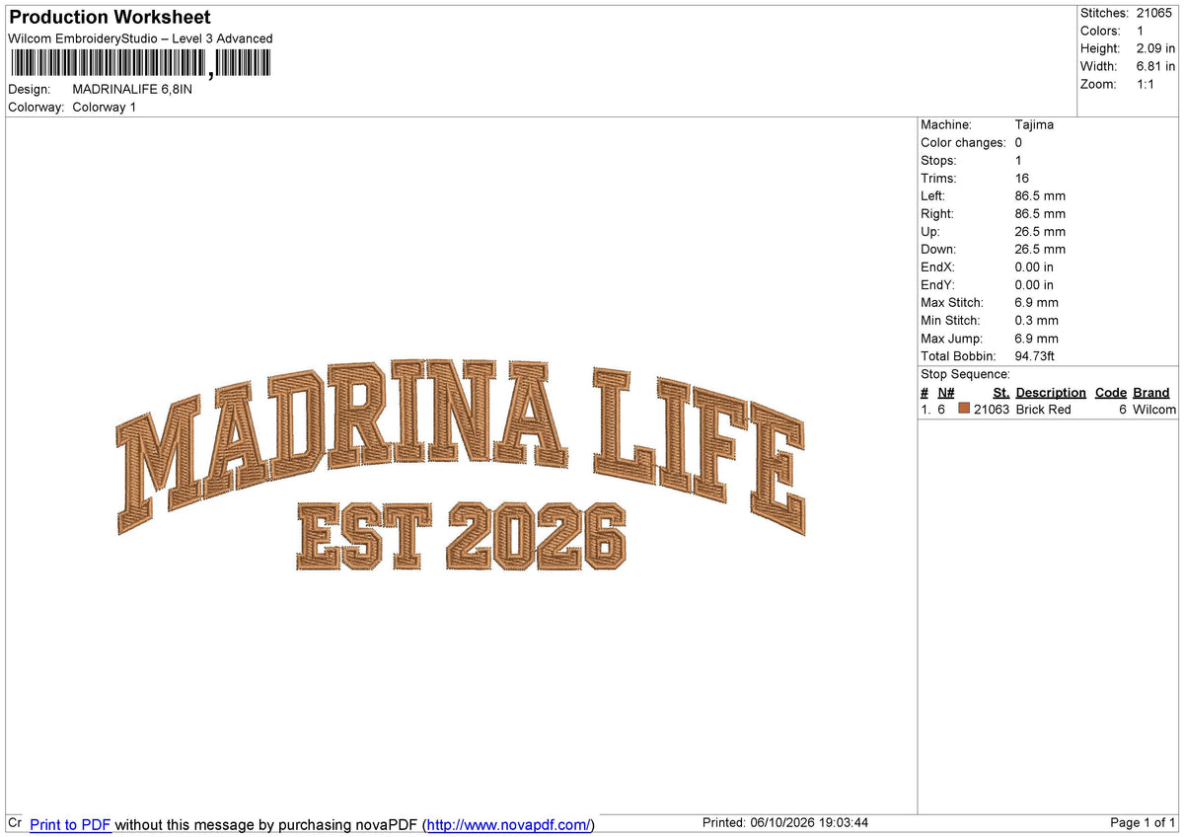1184x837 pixels.
Task: Select the Up value 26.5 mm
Action: pos(1040,231)
